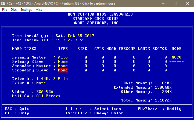Viewport: 194px width, 120px height.
Task: Click the ESC : Quit hint
Action: pos(17,109)
